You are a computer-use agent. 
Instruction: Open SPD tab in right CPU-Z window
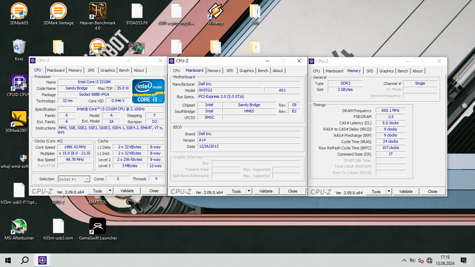370,71
